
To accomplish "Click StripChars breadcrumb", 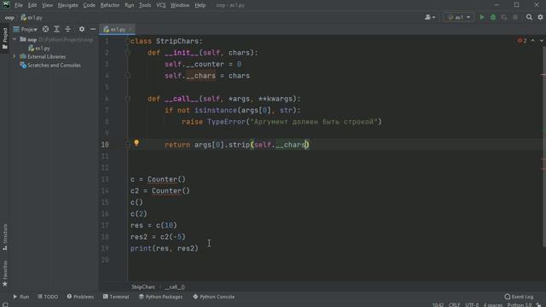I will point(143,287).
